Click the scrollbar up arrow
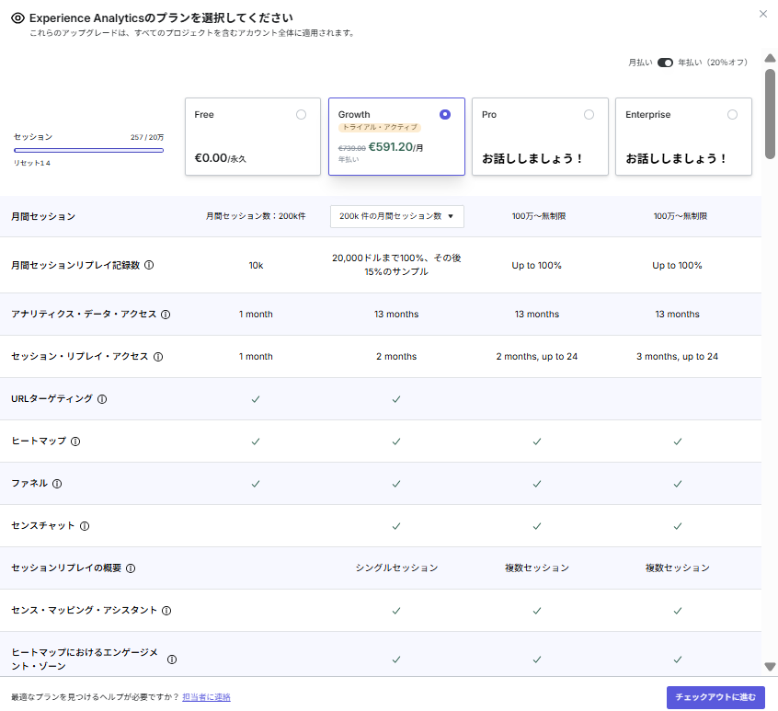778x711 pixels. tap(770, 58)
